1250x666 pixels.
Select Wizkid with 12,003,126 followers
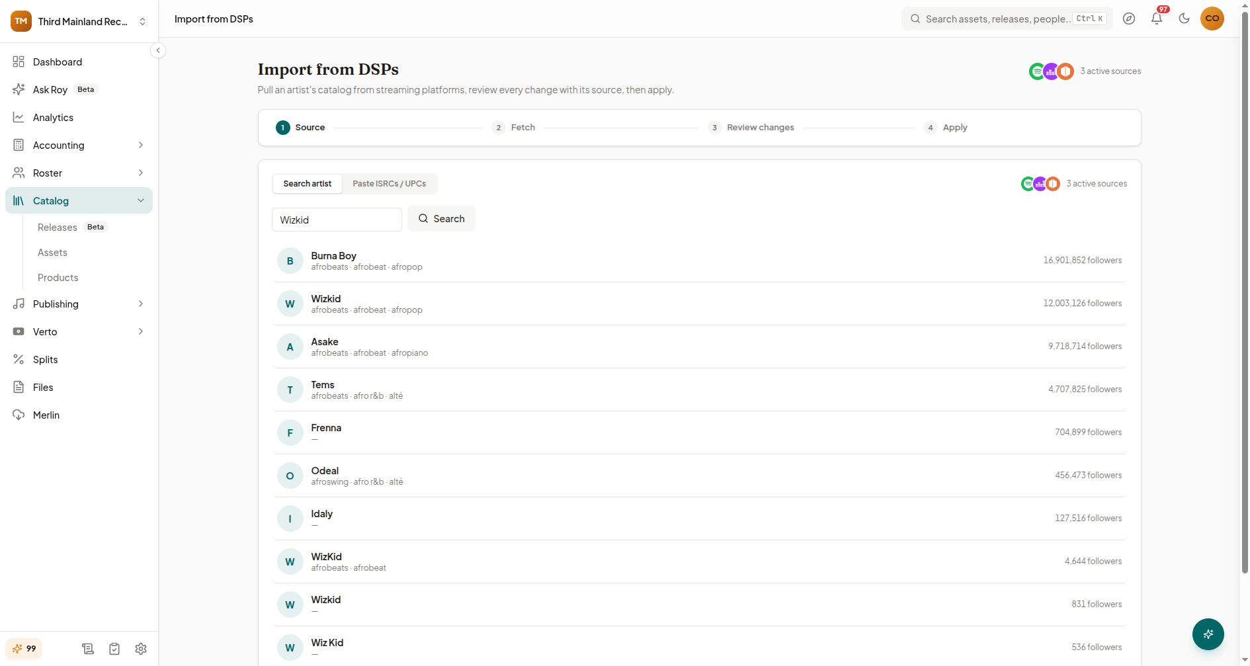pyautogui.click(x=699, y=304)
